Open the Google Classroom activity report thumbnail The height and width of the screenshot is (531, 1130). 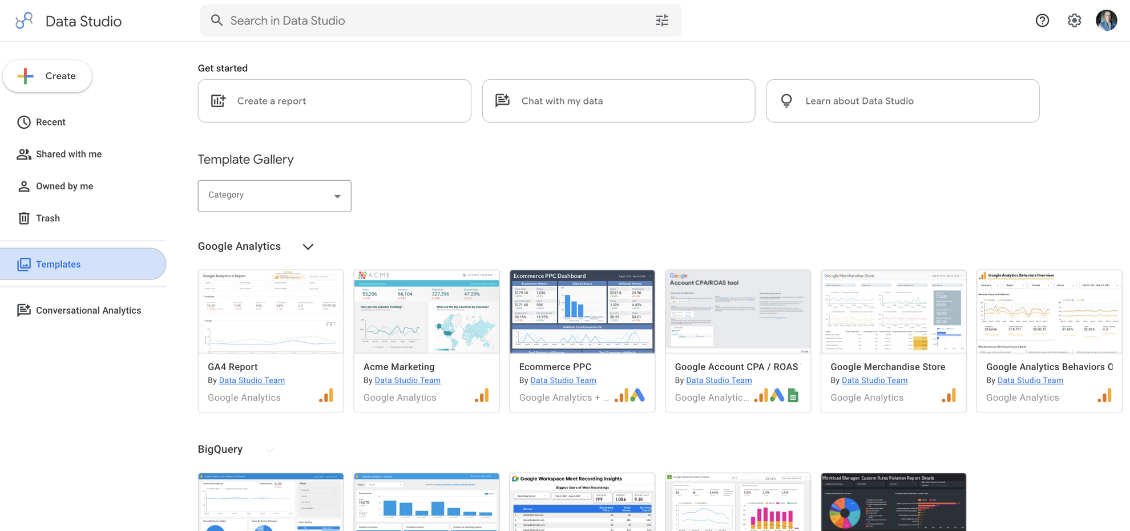click(738, 502)
